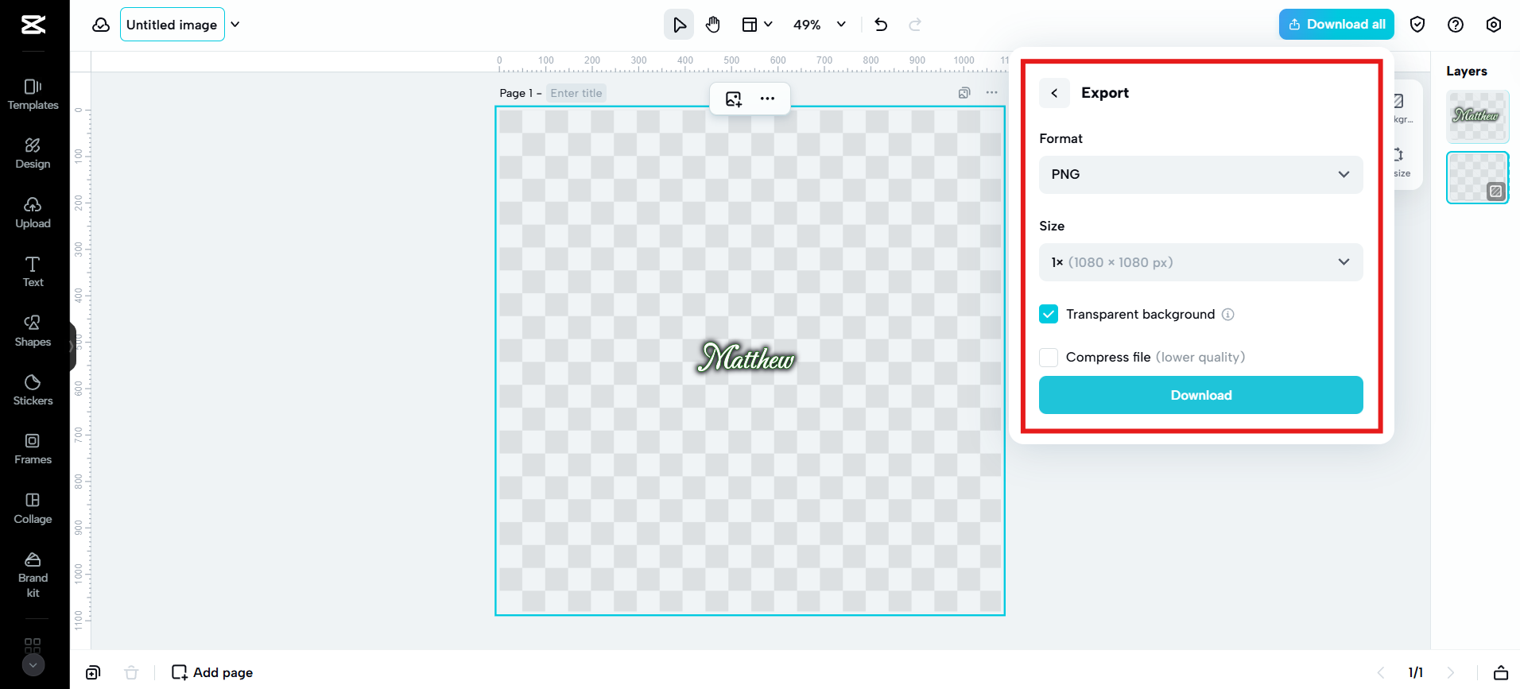1520x689 pixels.
Task: Select the hand pan tool
Action: [713, 25]
